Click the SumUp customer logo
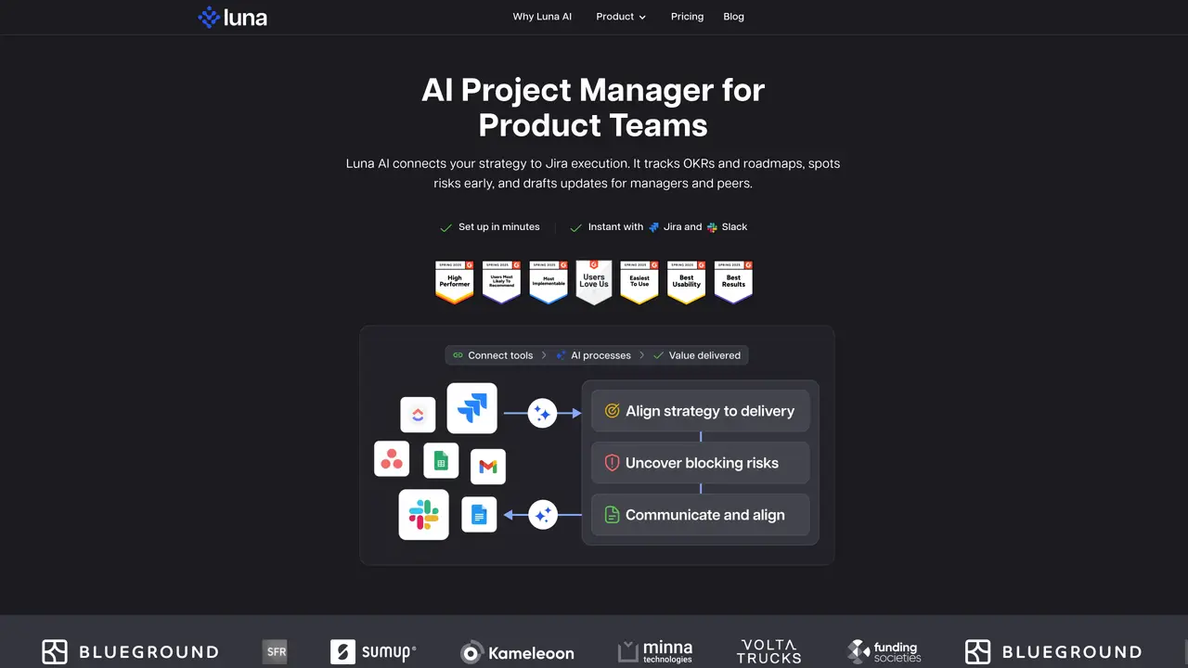1188x668 pixels. pyautogui.click(x=373, y=652)
